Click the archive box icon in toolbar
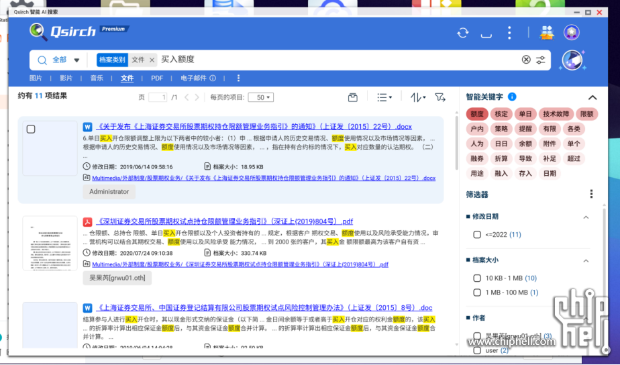The height and width of the screenshot is (365, 620). click(353, 97)
